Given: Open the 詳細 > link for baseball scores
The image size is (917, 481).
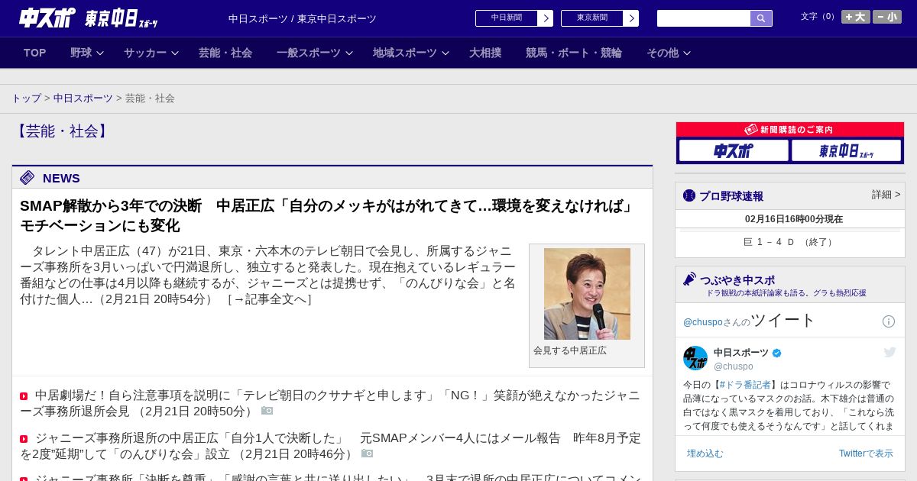Looking at the screenshot, I should pos(886,195).
